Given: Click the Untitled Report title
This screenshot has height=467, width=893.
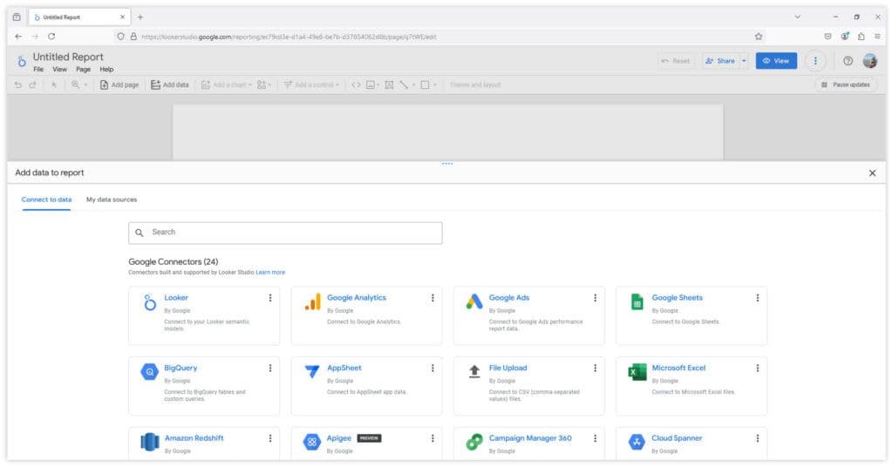Looking at the screenshot, I should pyautogui.click(x=68, y=57).
